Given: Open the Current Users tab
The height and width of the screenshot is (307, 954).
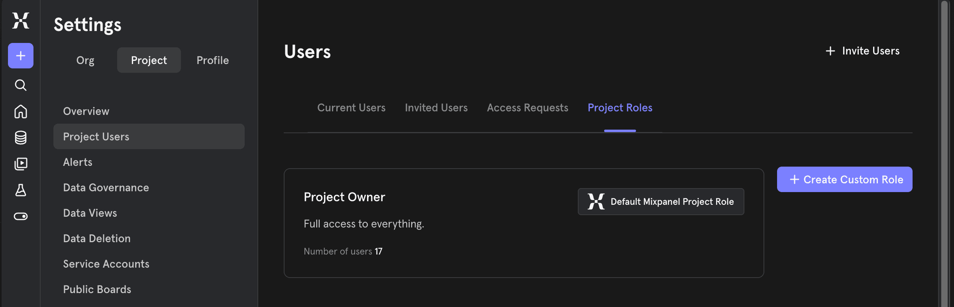Looking at the screenshot, I should pos(351,108).
